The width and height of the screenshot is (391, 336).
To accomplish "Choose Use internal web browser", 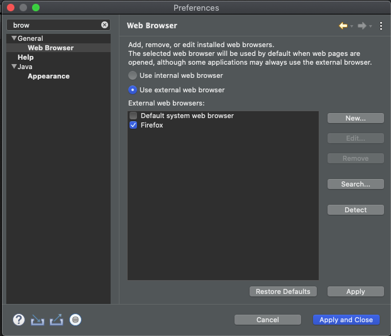I will 133,75.
